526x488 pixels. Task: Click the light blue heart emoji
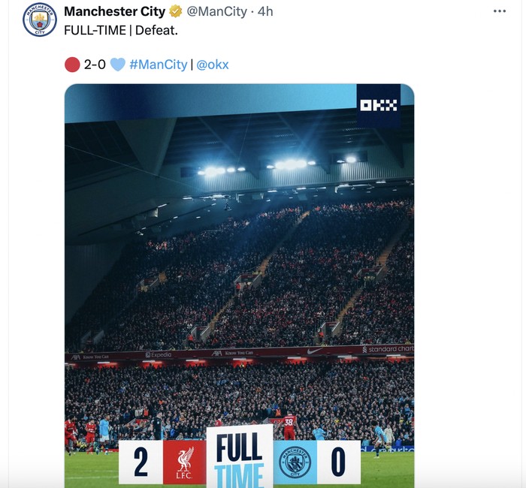pyautogui.click(x=118, y=65)
